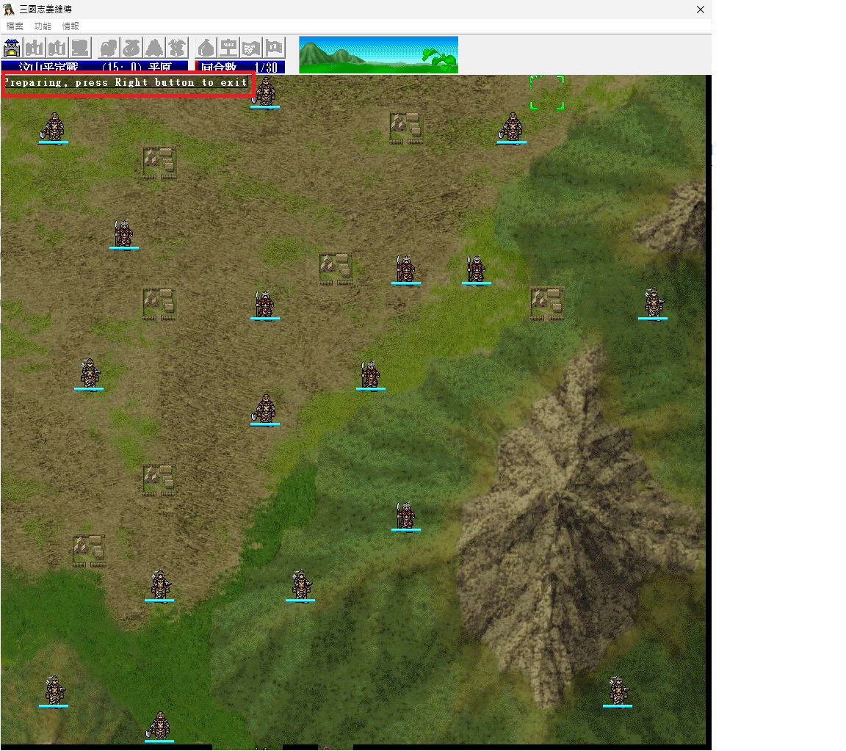Open the 功能 menu
This screenshot has width=846, height=751.
pos(43,26)
